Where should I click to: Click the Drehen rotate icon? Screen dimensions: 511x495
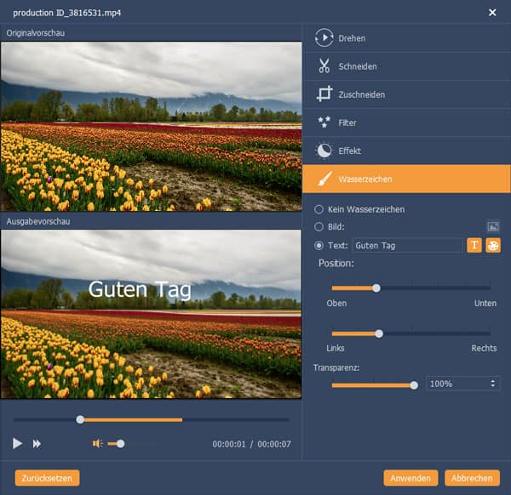pyautogui.click(x=324, y=38)
